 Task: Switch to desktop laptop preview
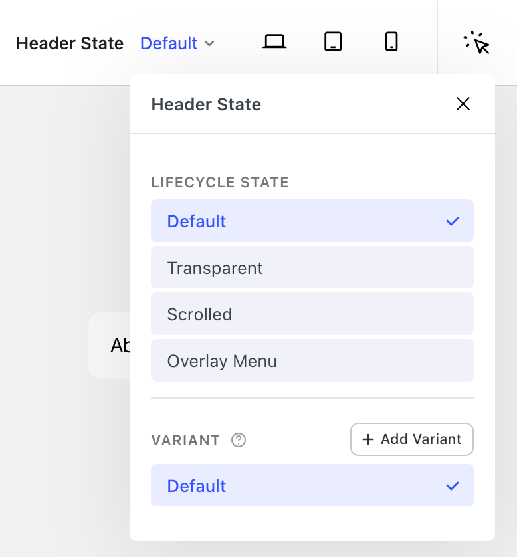point(274,42)
